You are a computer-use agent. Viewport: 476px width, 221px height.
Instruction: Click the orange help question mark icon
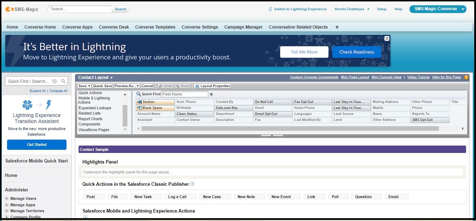coord(466,77)
